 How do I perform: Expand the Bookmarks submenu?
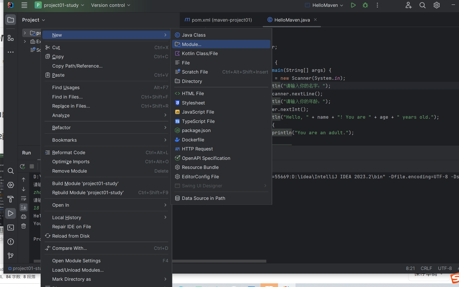107,140
